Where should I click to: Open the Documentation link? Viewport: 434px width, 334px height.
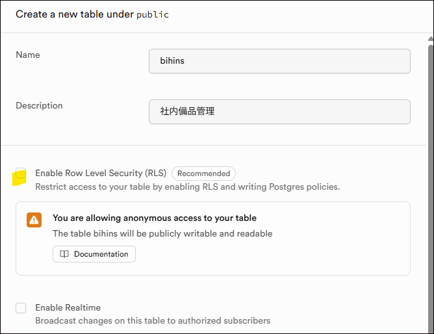pos(94,254)
